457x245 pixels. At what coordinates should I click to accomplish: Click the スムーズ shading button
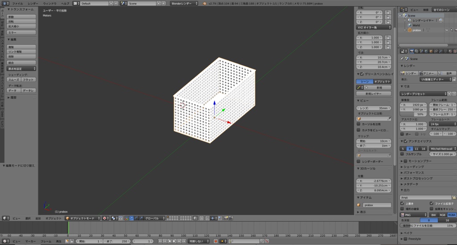(x=14, y=80)
